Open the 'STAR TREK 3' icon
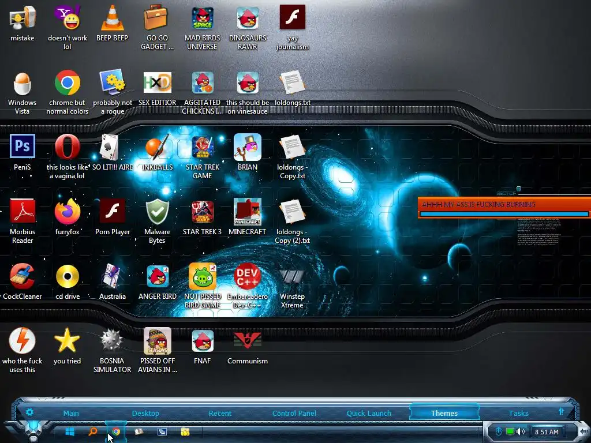591x443 pixels. click(203, 212)
